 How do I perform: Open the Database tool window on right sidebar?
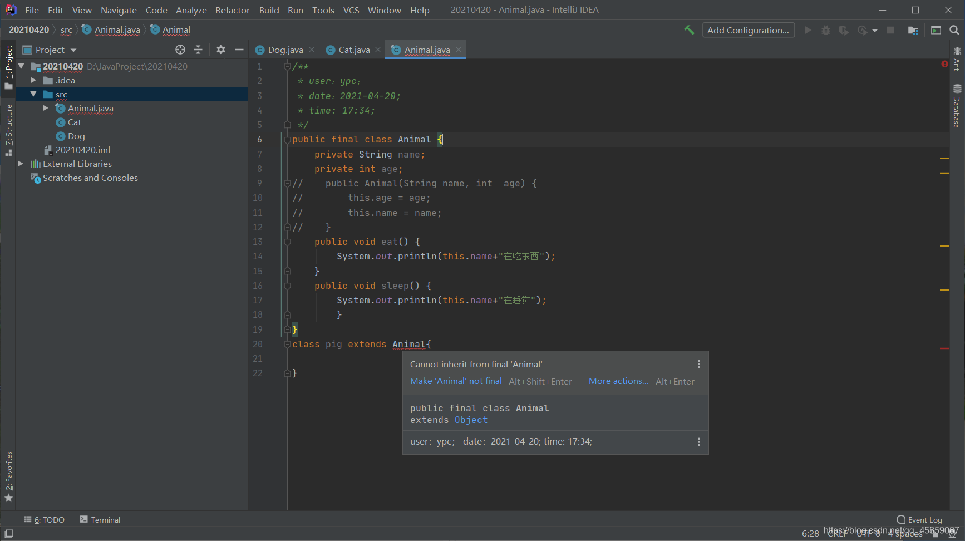tap(957, 106)
